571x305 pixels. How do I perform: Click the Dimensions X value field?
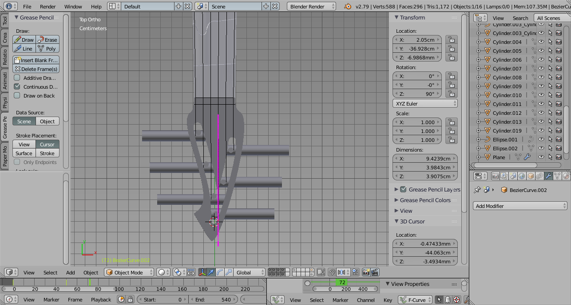(425, 158)
